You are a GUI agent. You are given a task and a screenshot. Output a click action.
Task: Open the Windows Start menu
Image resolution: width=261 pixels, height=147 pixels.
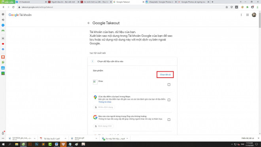pyautogui.click(x=3, y=144)
